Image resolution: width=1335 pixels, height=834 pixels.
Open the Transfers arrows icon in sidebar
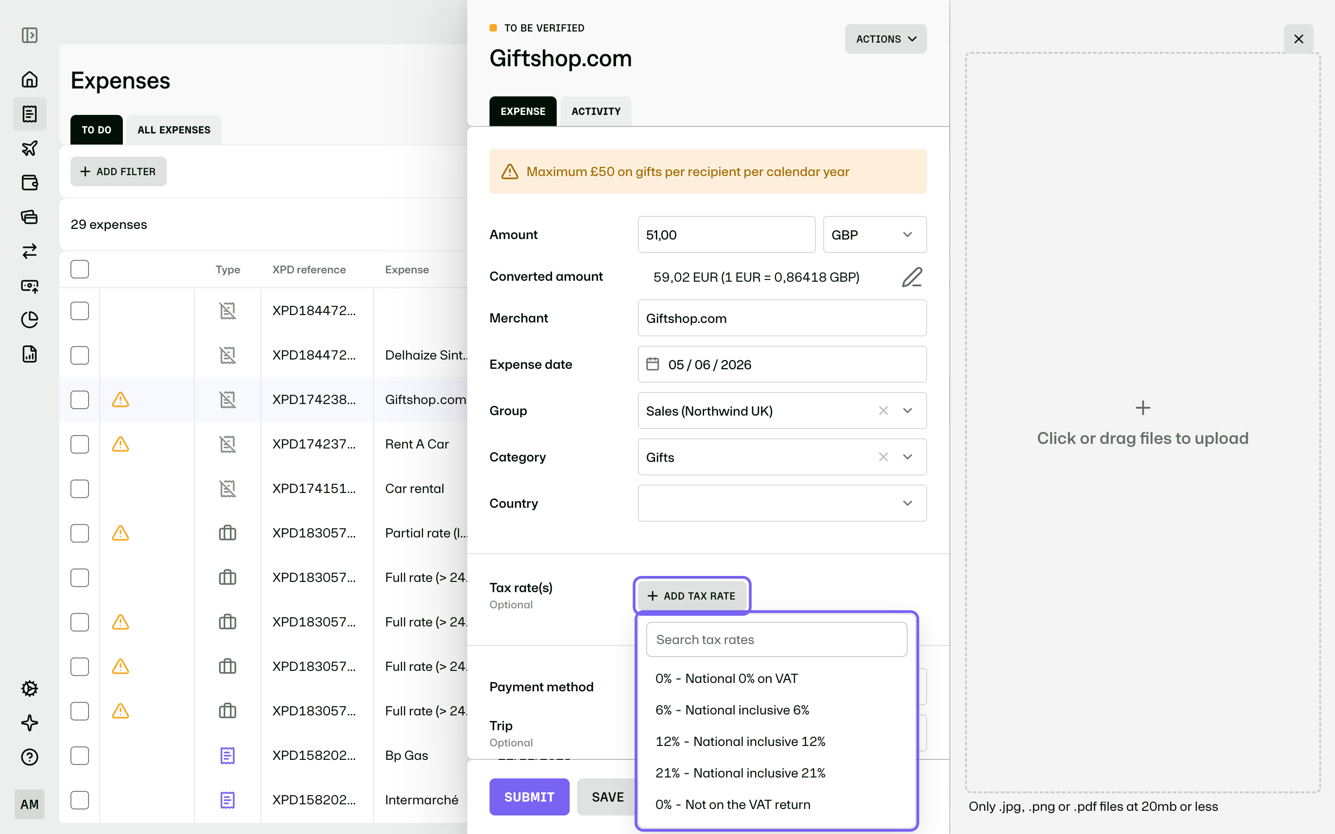[30, 251]
